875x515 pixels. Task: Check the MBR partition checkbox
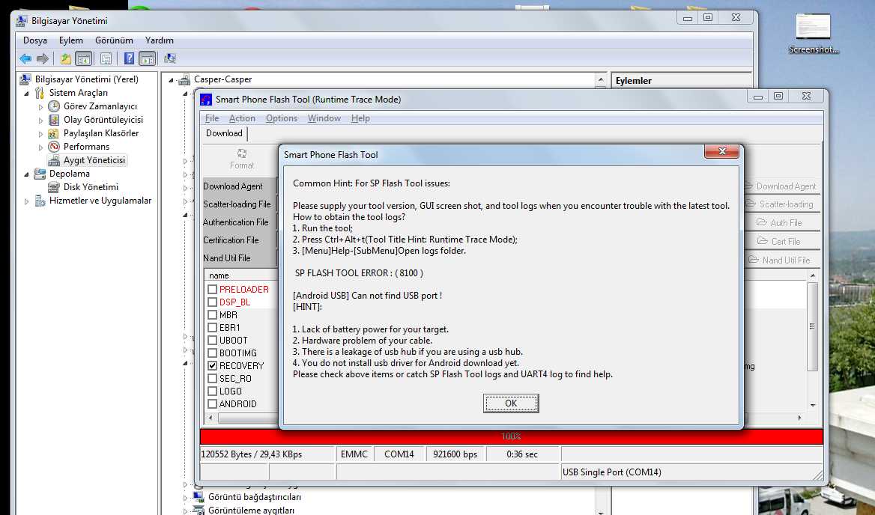(x=212, y=315)
